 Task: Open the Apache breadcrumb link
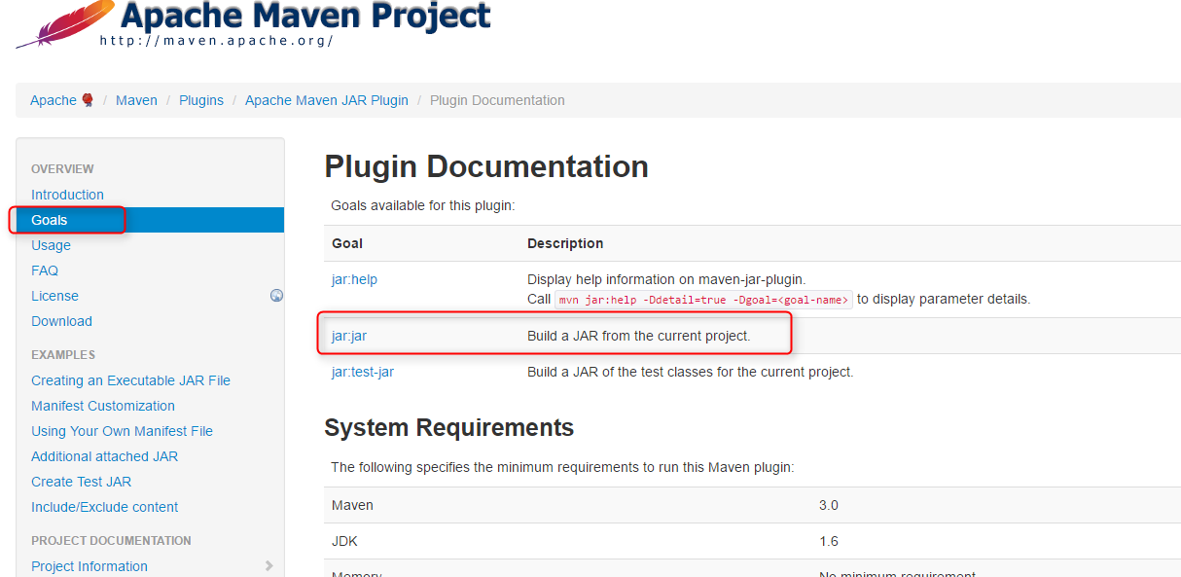click(x=54, y=100)
